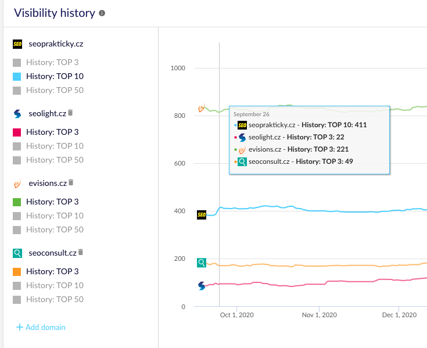Click the Add domain link
Screen dimensions: 427x348
pos(41,327)
